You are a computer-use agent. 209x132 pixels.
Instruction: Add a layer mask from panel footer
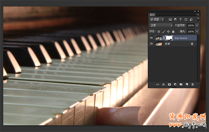coord(169,84)
